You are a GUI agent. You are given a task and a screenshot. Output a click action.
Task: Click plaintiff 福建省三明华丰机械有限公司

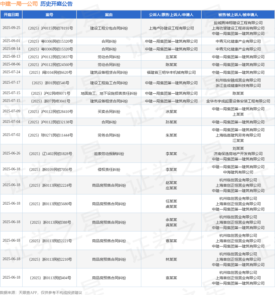[171, 72]
